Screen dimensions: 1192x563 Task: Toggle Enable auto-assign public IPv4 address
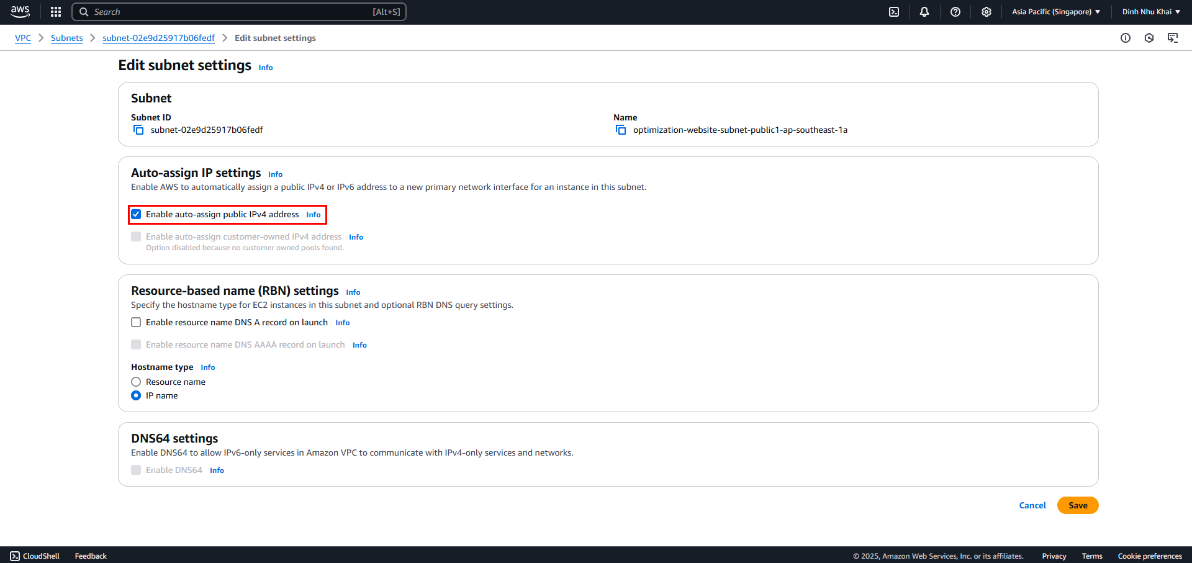[136, 214]
